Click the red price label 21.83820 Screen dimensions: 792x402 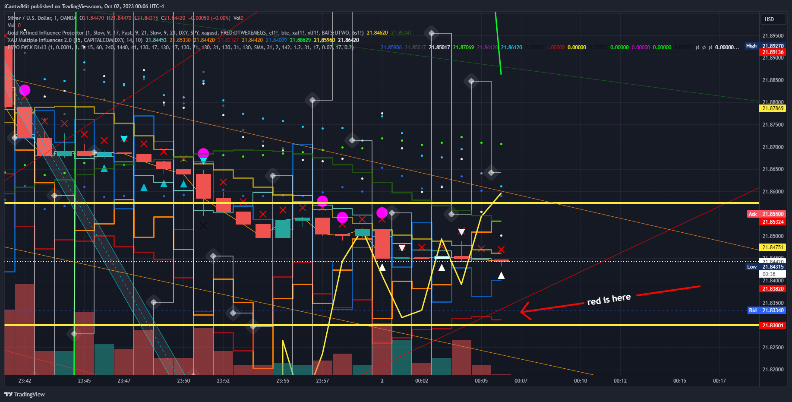(x=773, y=289)
